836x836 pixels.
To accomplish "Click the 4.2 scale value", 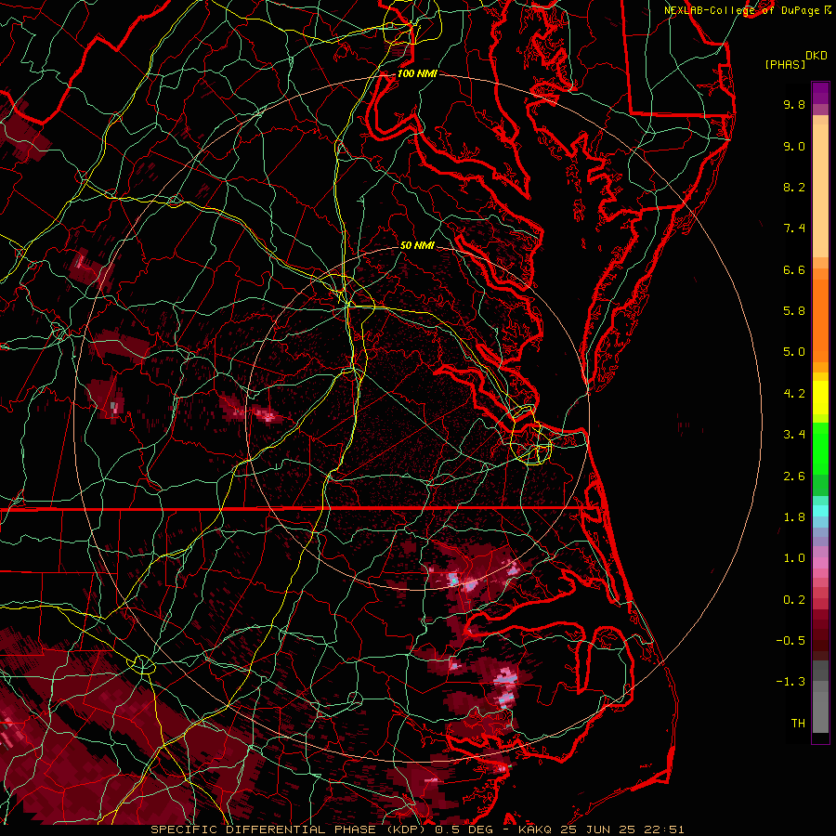I will [x=794, y=394].
